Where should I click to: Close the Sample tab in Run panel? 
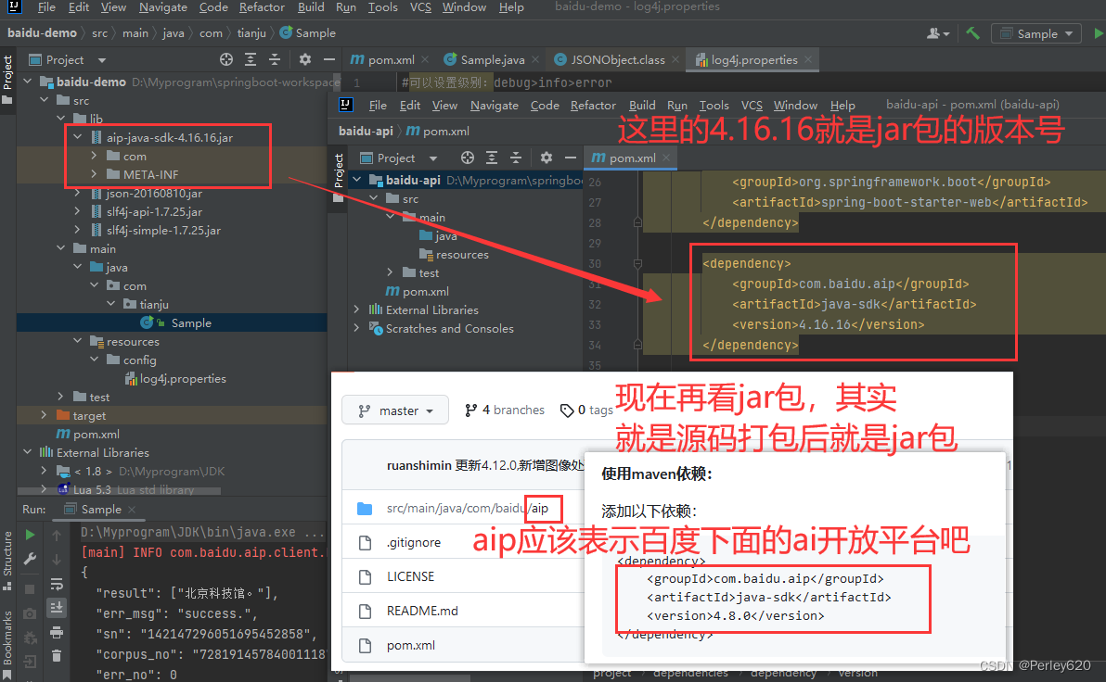(132, 510)
